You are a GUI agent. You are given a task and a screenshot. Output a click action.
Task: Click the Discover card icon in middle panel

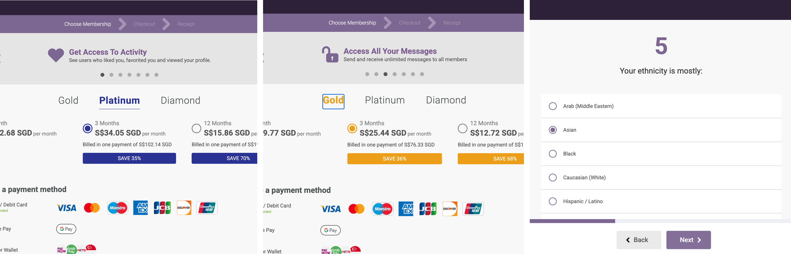click(x=450, y=209)
